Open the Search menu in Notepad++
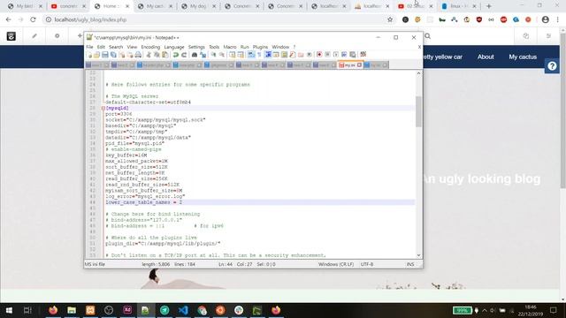566x318 pixels. [x=116, y=47]
